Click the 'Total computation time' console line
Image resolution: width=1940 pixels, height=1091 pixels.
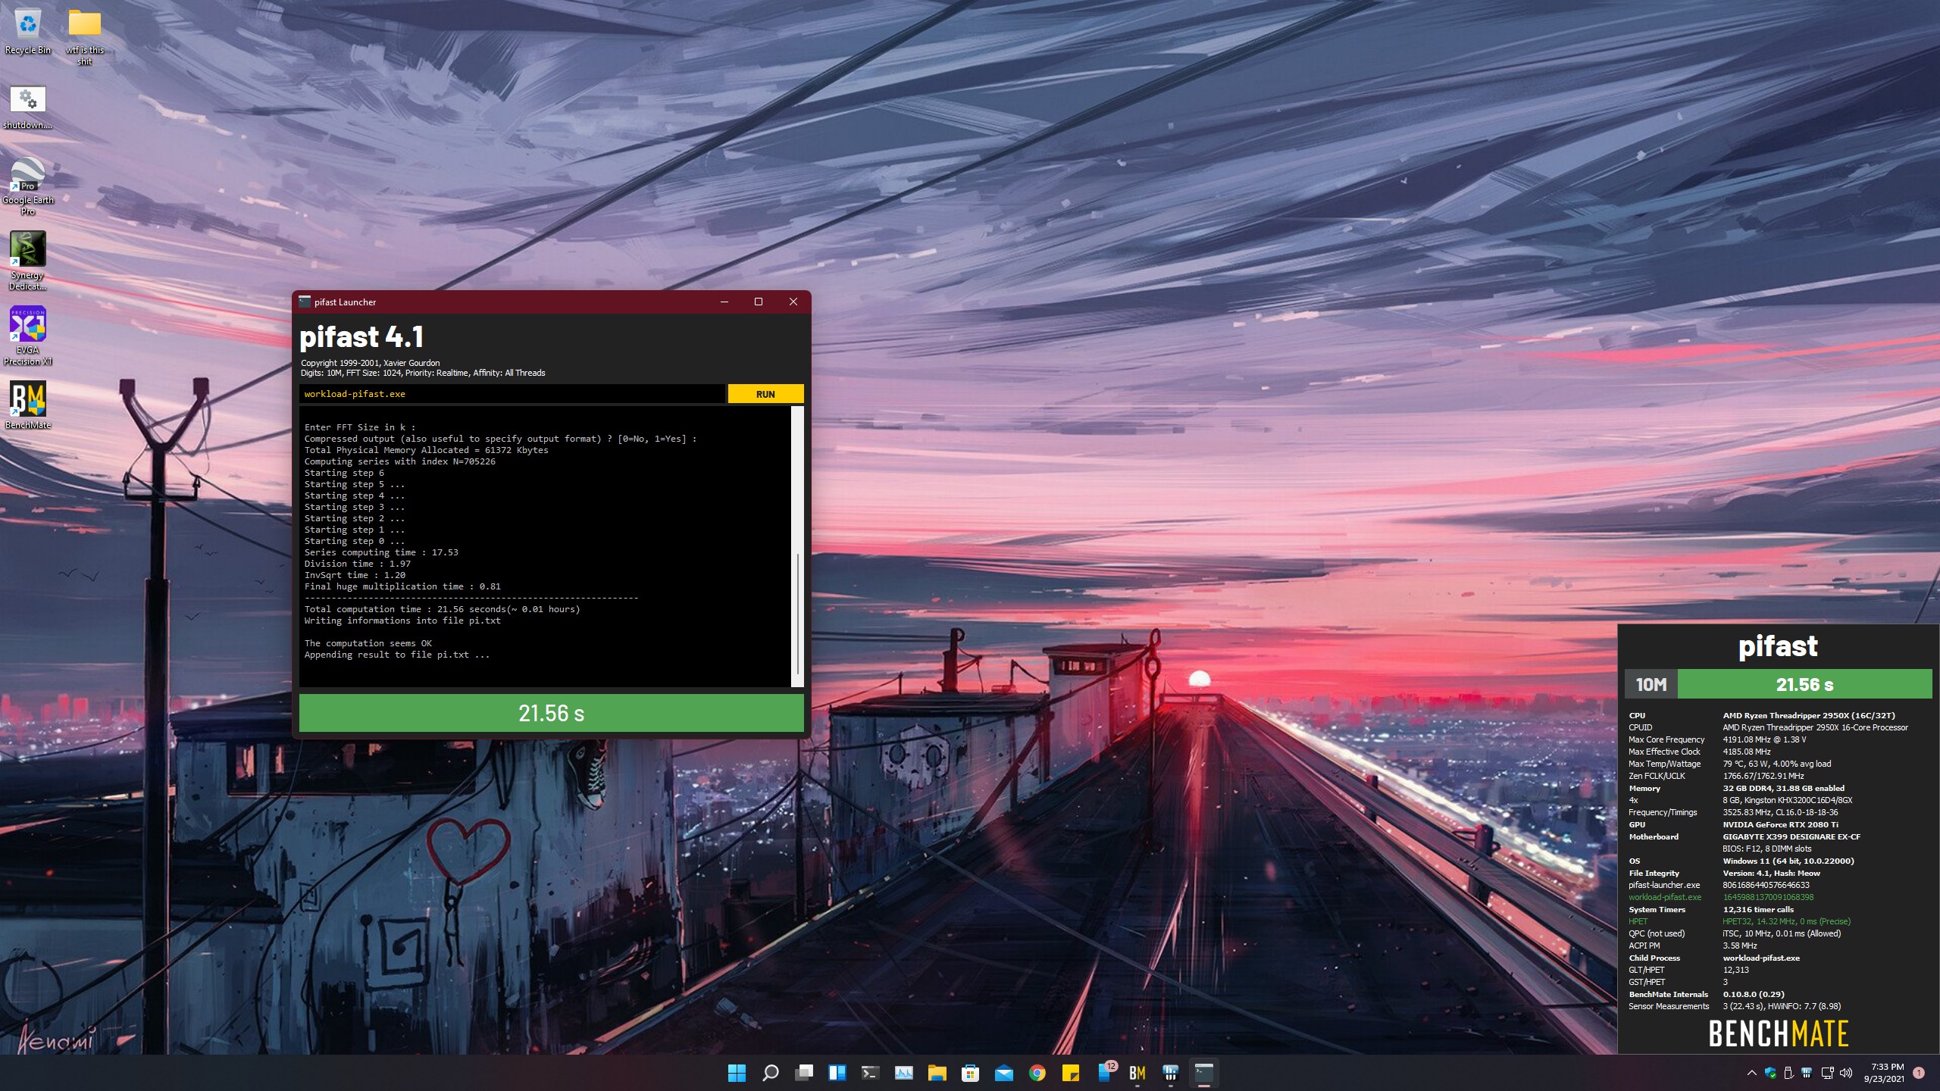442,609
